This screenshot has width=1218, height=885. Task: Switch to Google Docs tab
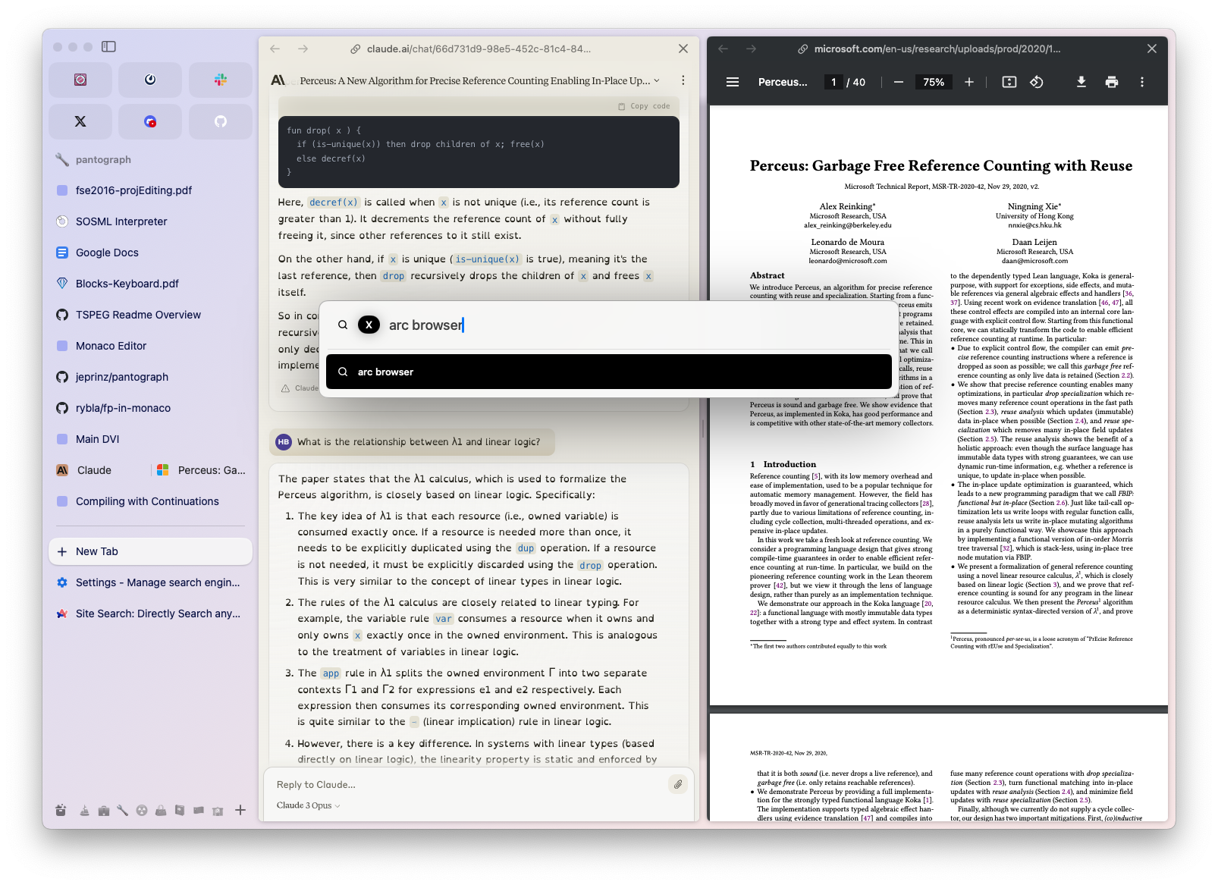pyautogui.click(x=150, y=253)
